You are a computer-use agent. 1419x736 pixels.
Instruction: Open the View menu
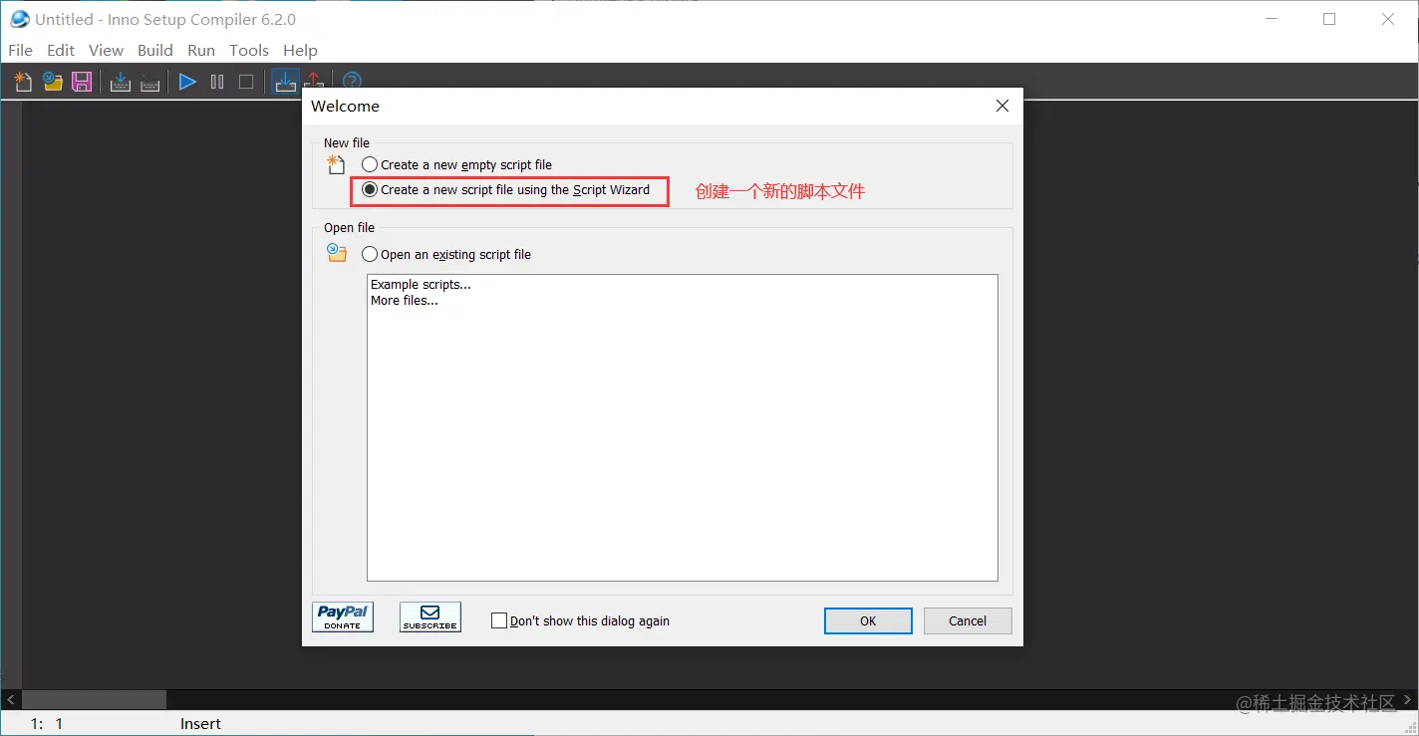106,50
